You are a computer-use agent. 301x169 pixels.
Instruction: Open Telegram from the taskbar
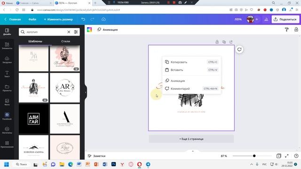148,164
